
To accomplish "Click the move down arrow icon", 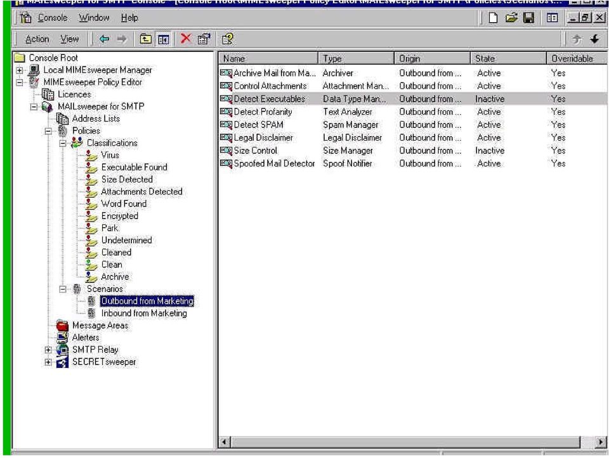I will (594, 39).
